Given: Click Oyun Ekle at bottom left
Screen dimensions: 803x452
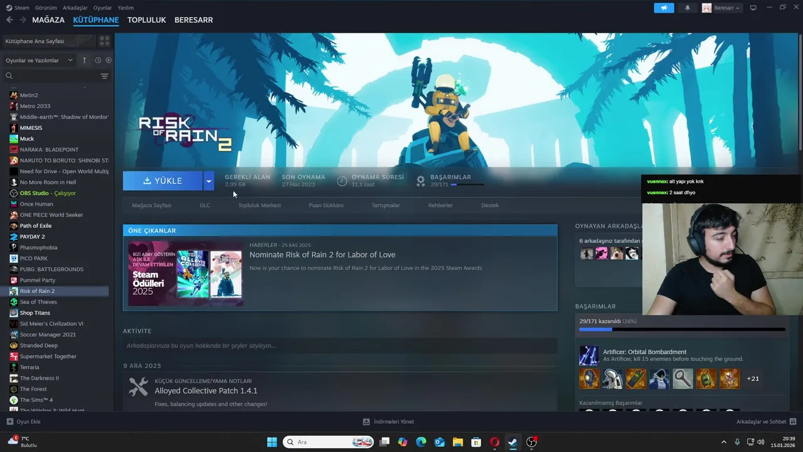Looking at the screenshot, I should (x=24, y=422).
